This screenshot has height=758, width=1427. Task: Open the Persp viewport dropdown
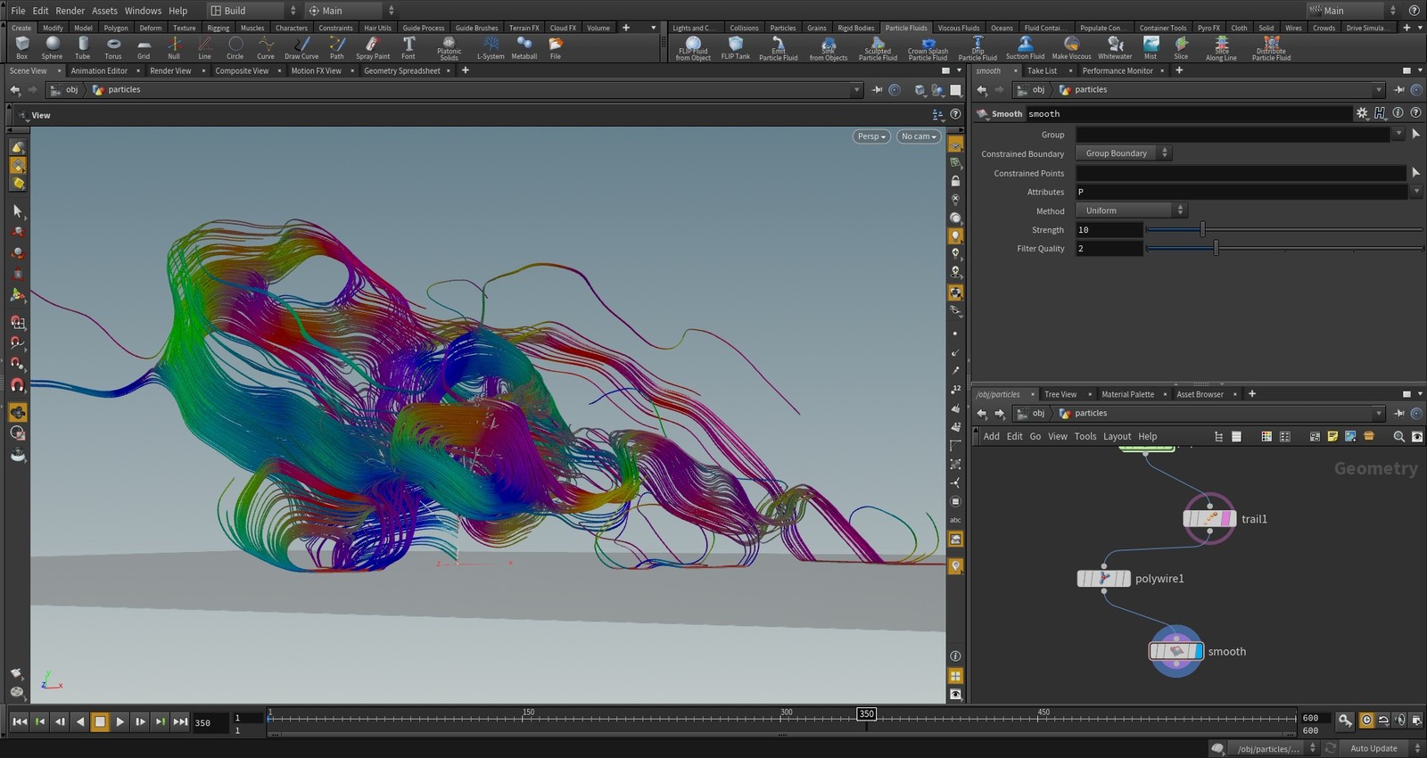click(x=870, y=136)
